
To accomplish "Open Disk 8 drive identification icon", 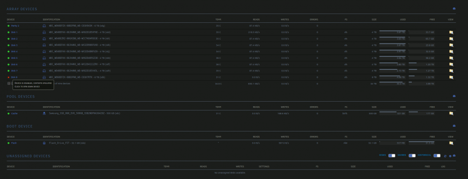I will (44, 77).
